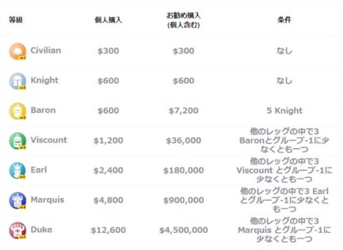The width and height of the screenshot is (343, 250).
Task: Select the お勧め購入 column header
Action: 183,20
